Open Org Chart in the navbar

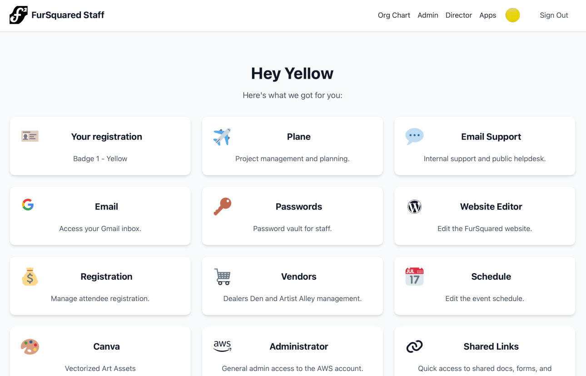coord(394,15)
